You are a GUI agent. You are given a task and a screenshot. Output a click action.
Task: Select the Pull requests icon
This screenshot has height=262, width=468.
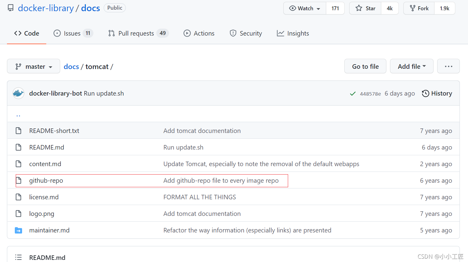[x=111, y=33]
